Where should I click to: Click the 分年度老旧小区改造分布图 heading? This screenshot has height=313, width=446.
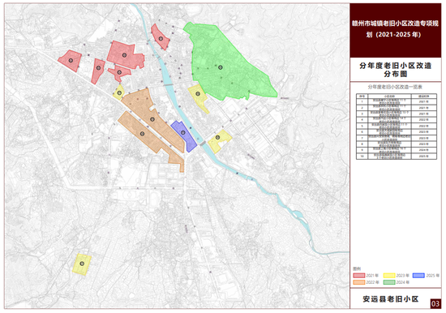396,70
